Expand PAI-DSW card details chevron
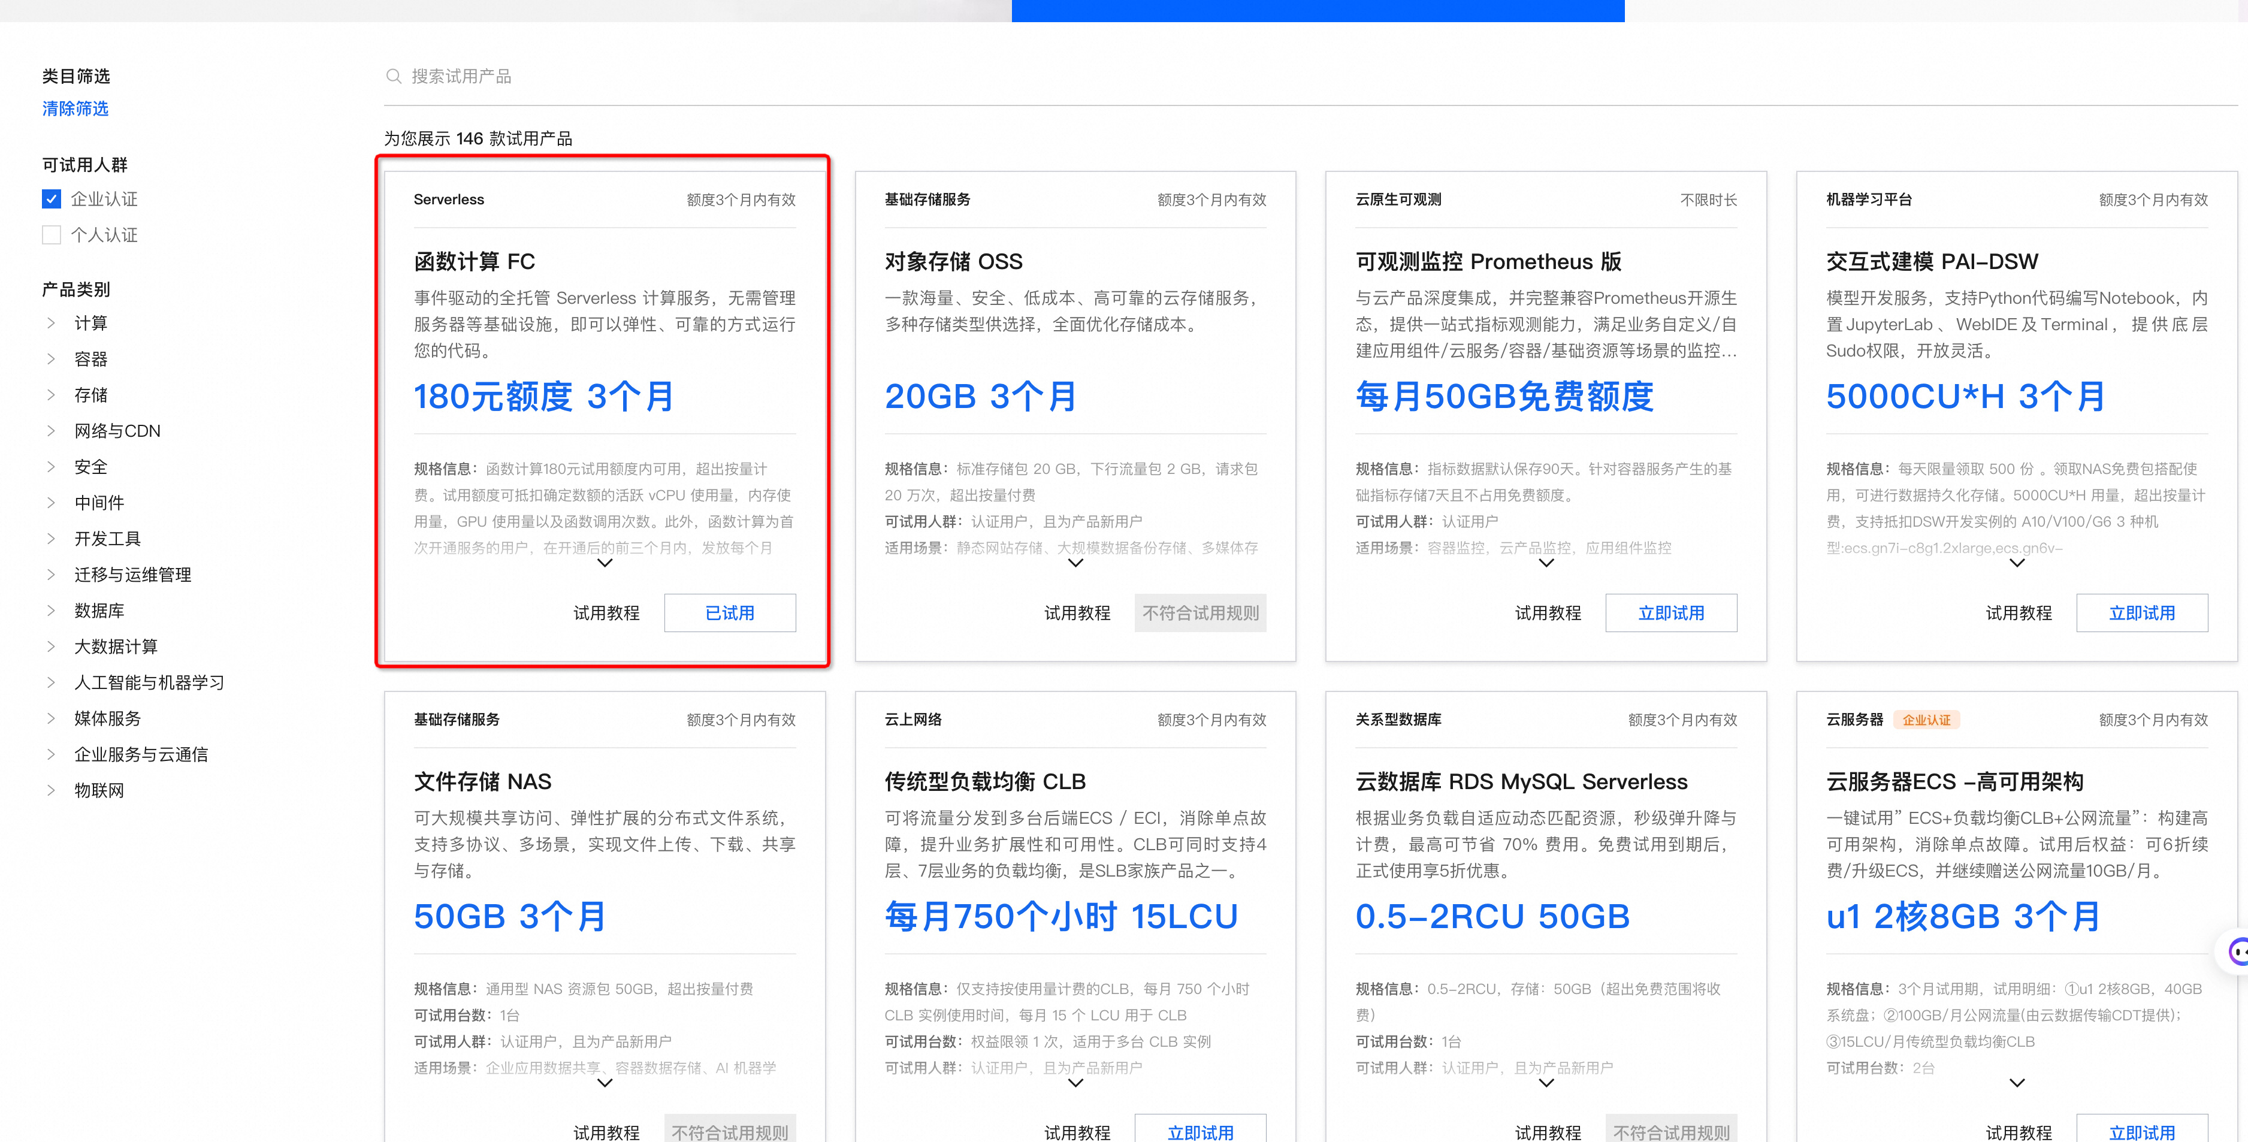The image size is (2248, 1142). (2016, 564)
